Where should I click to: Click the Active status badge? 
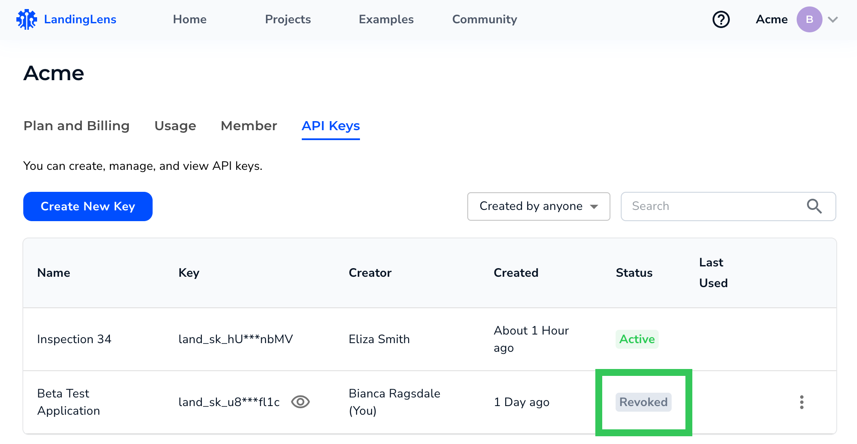[x=637, y=339]
